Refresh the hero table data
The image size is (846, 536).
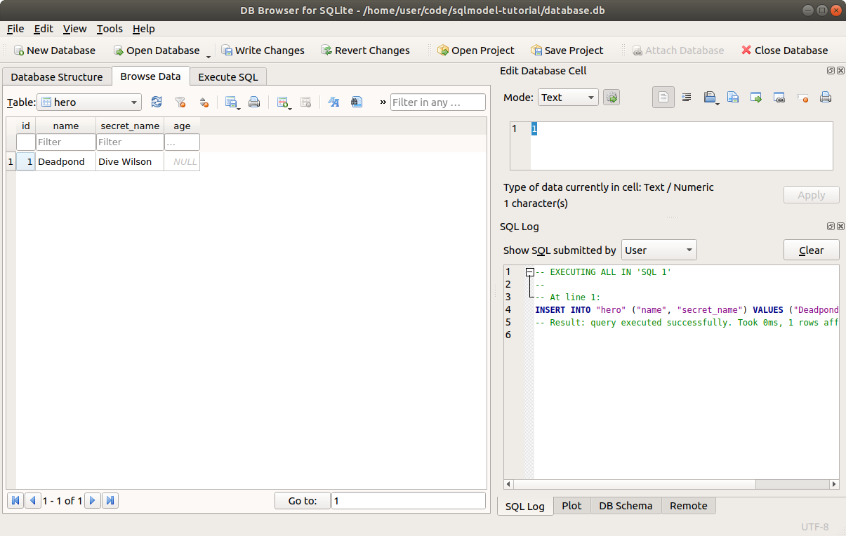tap(156, 102)
